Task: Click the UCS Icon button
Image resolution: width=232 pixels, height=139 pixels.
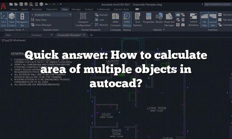Action: [x=4, y=19]
